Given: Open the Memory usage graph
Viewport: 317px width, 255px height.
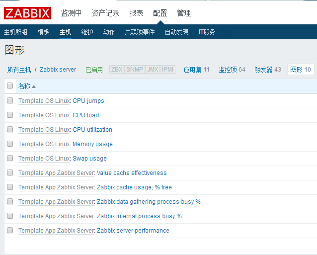Looking at the screenshot, I should [92, 144].
